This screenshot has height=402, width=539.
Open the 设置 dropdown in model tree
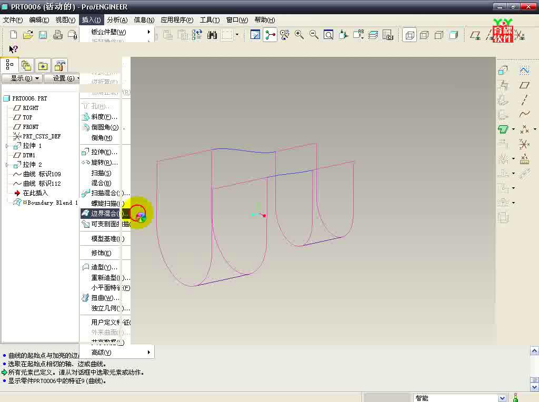(62, 78)
